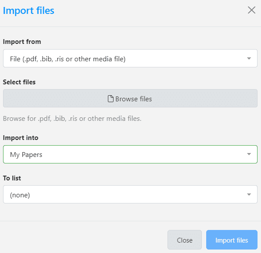
Task: Click the caret arrow in Import from field
Action: coord(249,58)
